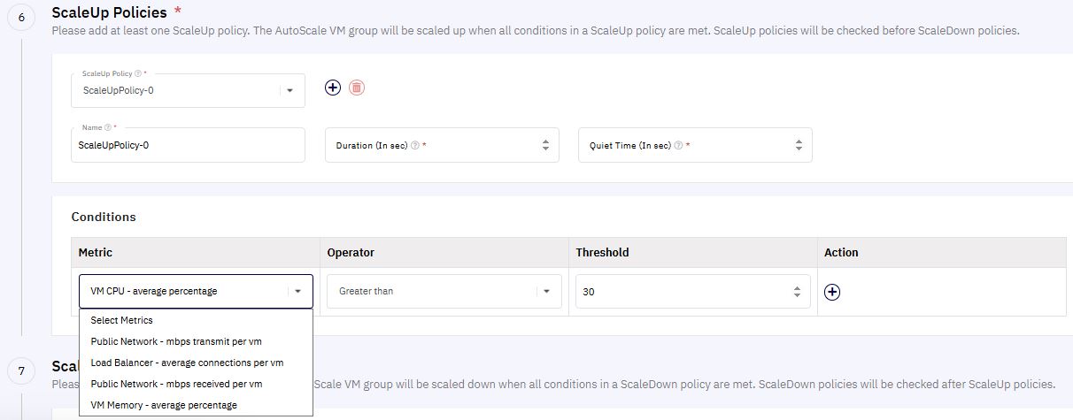Edit the ScaleUpPolicy-0 Name field
Image resolution: width=1073 pixels, height=420 pixels.
188,145
